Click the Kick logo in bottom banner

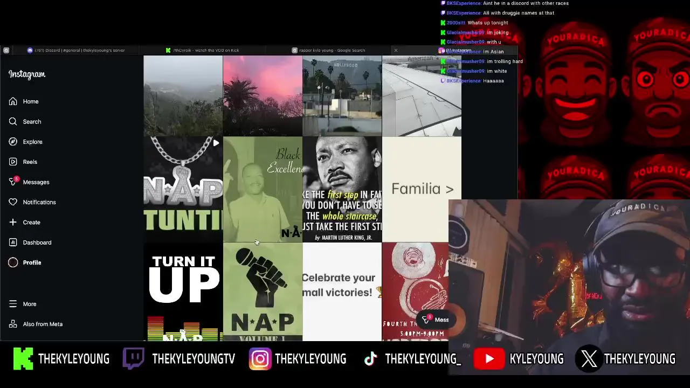pyautogui.click(x=23, y=359)
